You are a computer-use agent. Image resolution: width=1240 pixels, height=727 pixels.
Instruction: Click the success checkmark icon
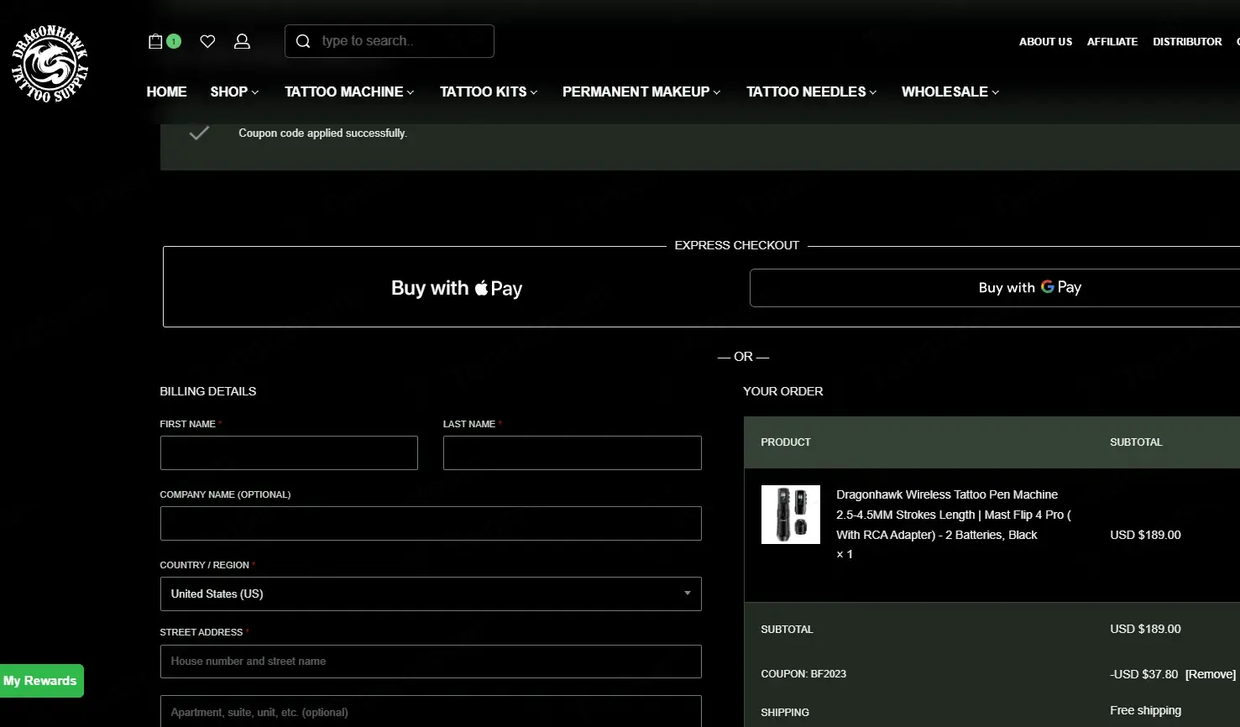(199, 133)
